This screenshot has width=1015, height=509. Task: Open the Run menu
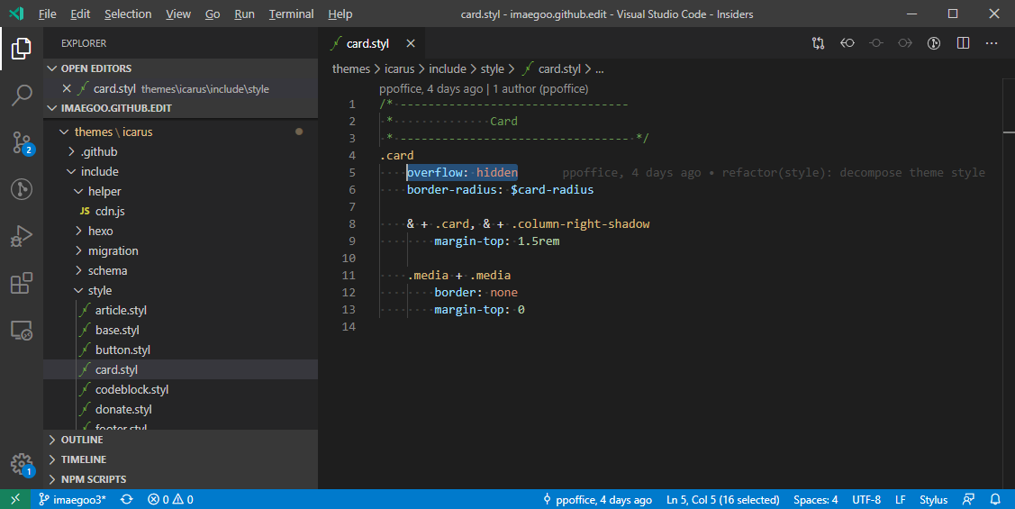coord(244,14)
